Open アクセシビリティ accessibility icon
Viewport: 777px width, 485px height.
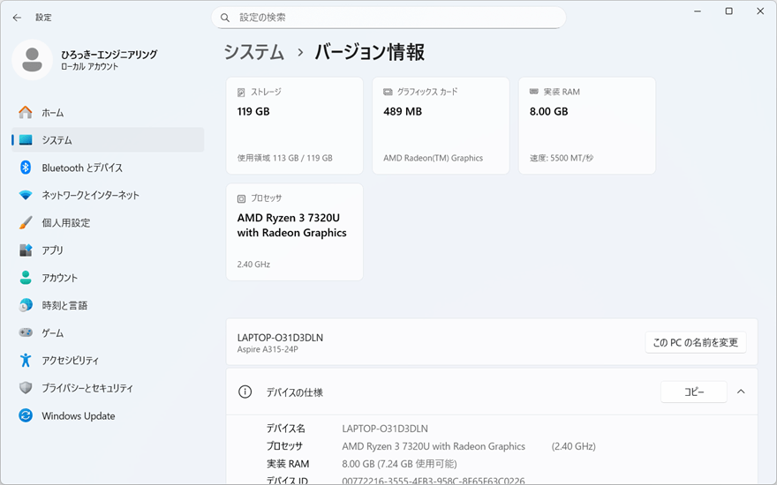26,361
